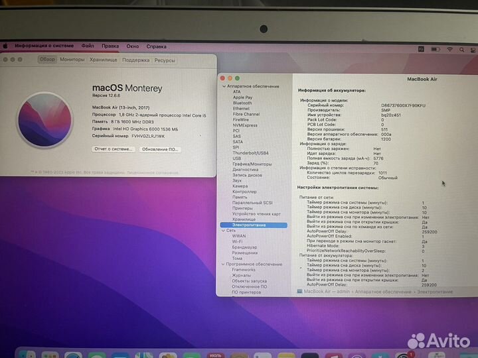This screenshot has width=478, height=358.
Task: Select Объекты запуска in the sidebar
Action: point(250,281)
